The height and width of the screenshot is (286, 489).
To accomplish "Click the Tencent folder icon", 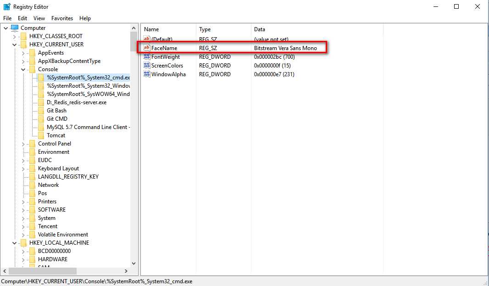I will click(32, 226).
